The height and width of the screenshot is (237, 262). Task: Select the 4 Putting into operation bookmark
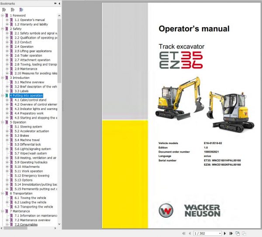(26, 96)
